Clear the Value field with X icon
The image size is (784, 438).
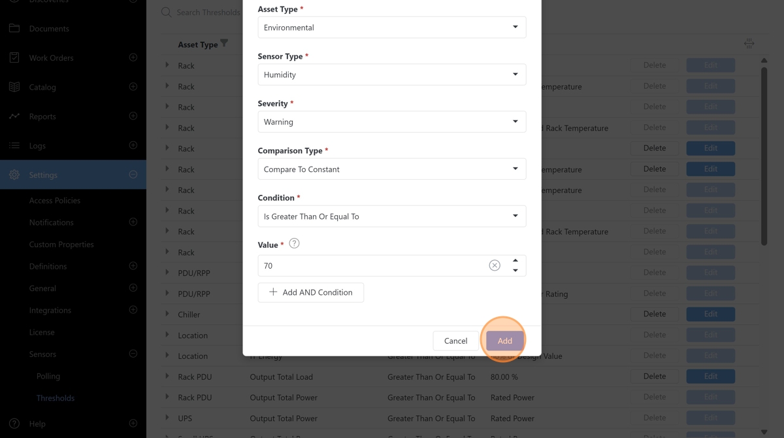point(495,265)
